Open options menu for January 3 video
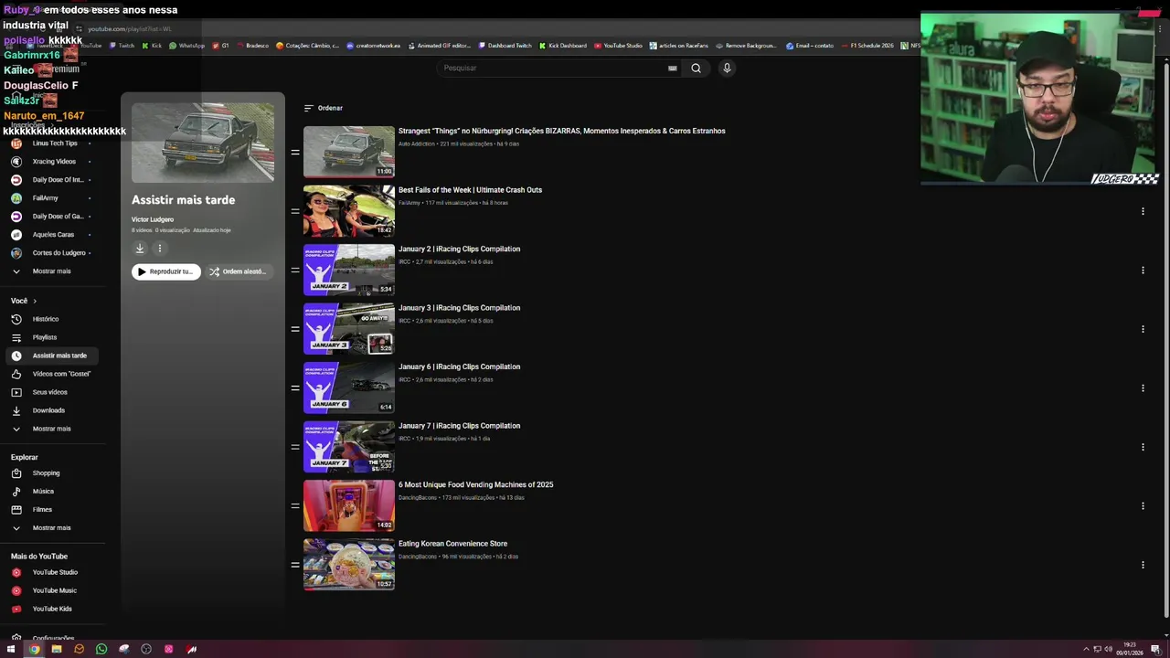The width and height of the screenshot is (1170, 658). tap(1143, 329)
